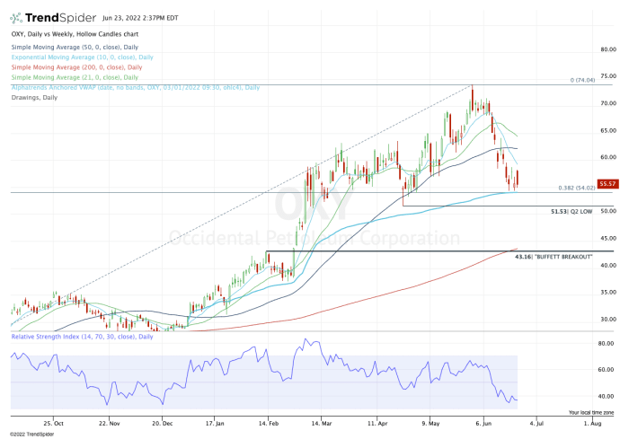Viewport: 629px width, 439px height.
Task: Click the 17. Jan date label
Action: 215,424
